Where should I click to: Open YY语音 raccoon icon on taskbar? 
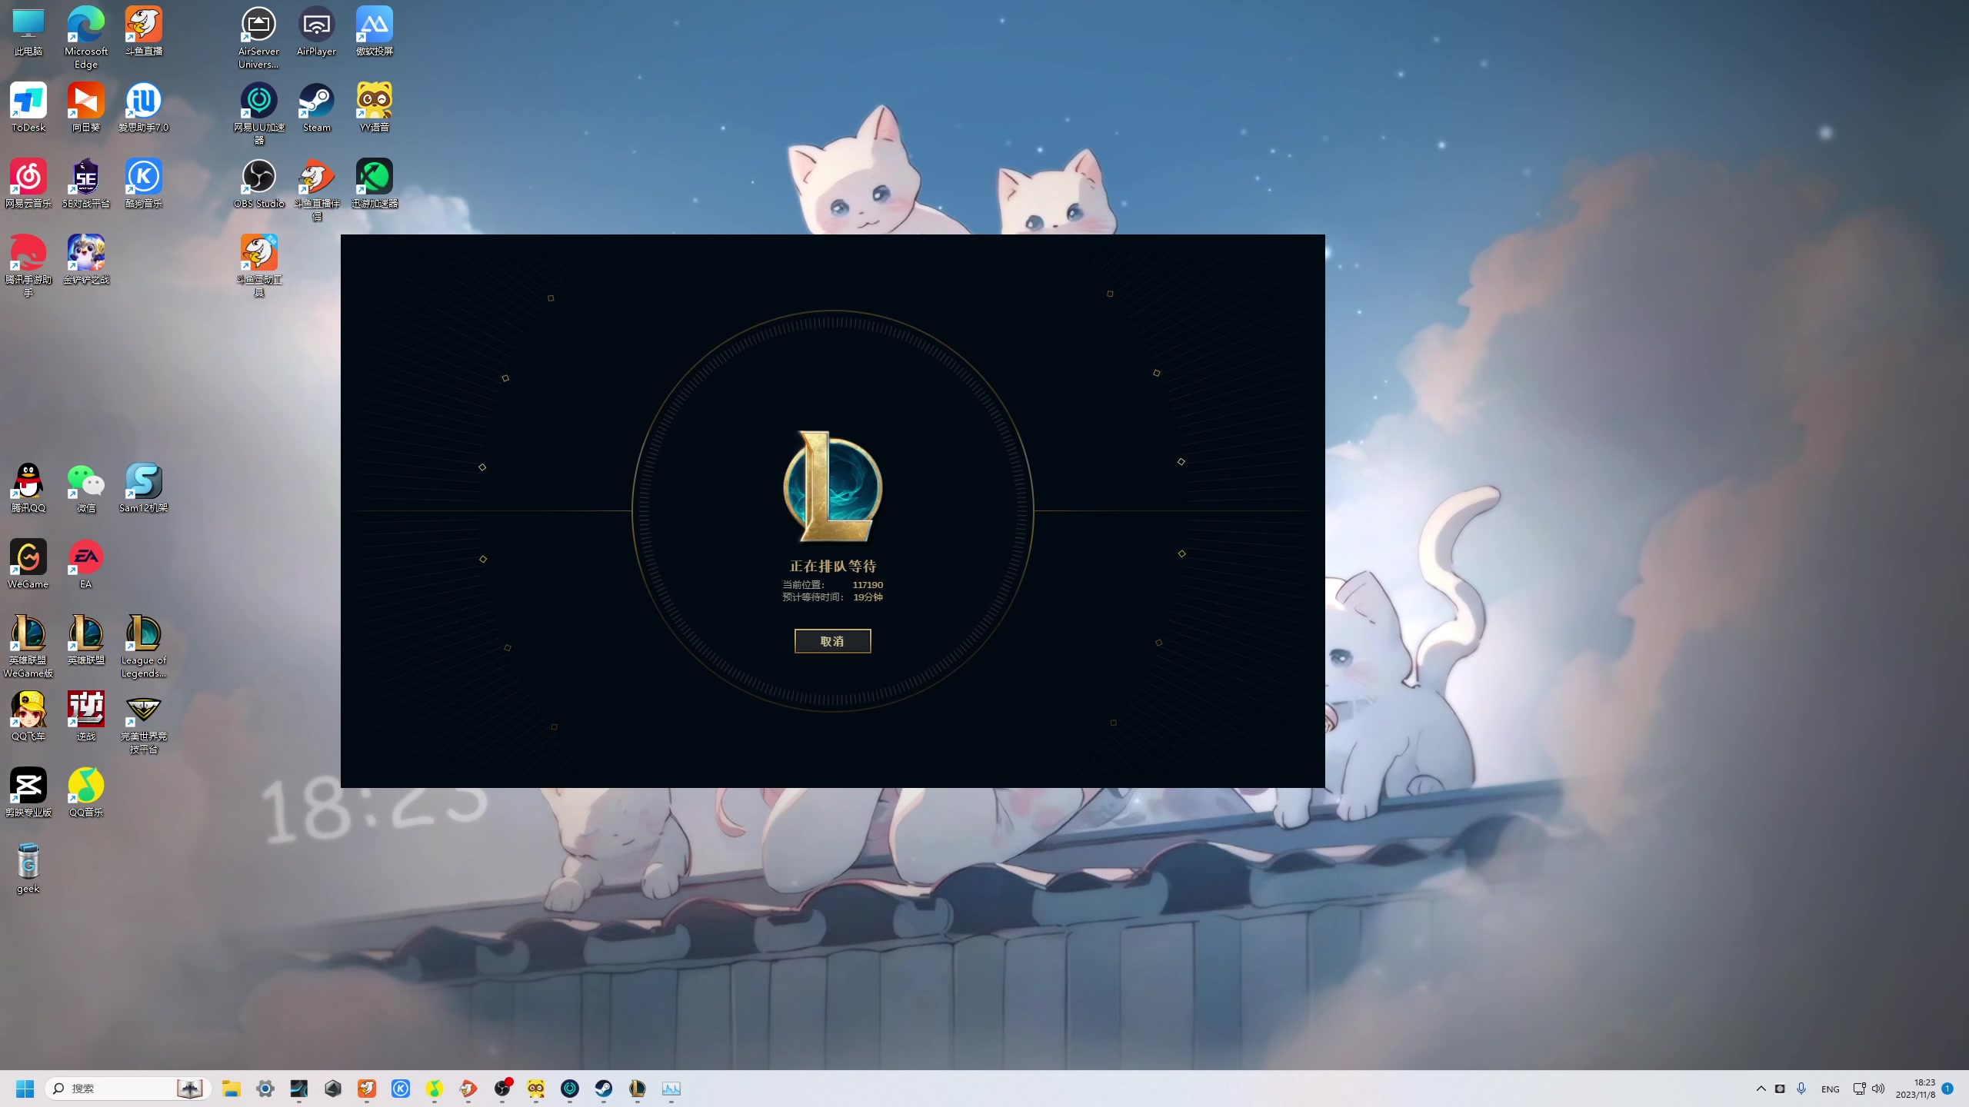coord(536,1089)
